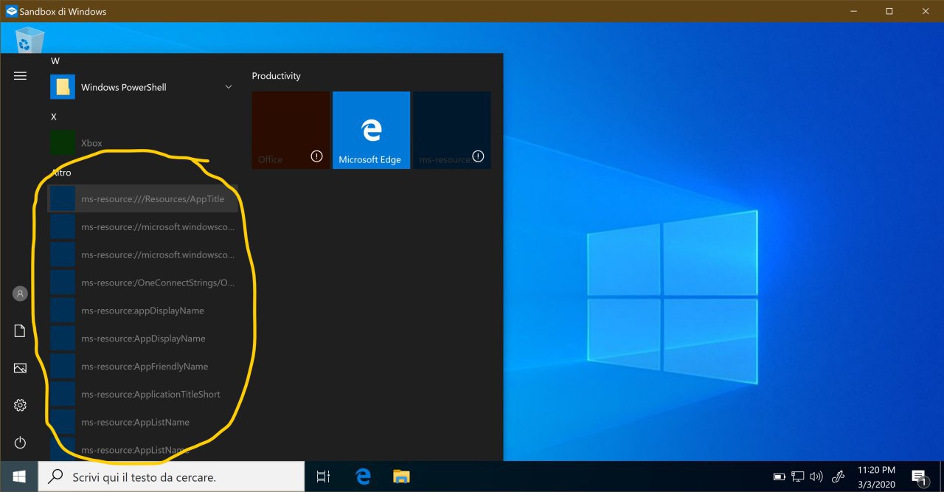The image size is (944, 492).
Task: Open the Xbox app list entry
Action: point(142,143)
